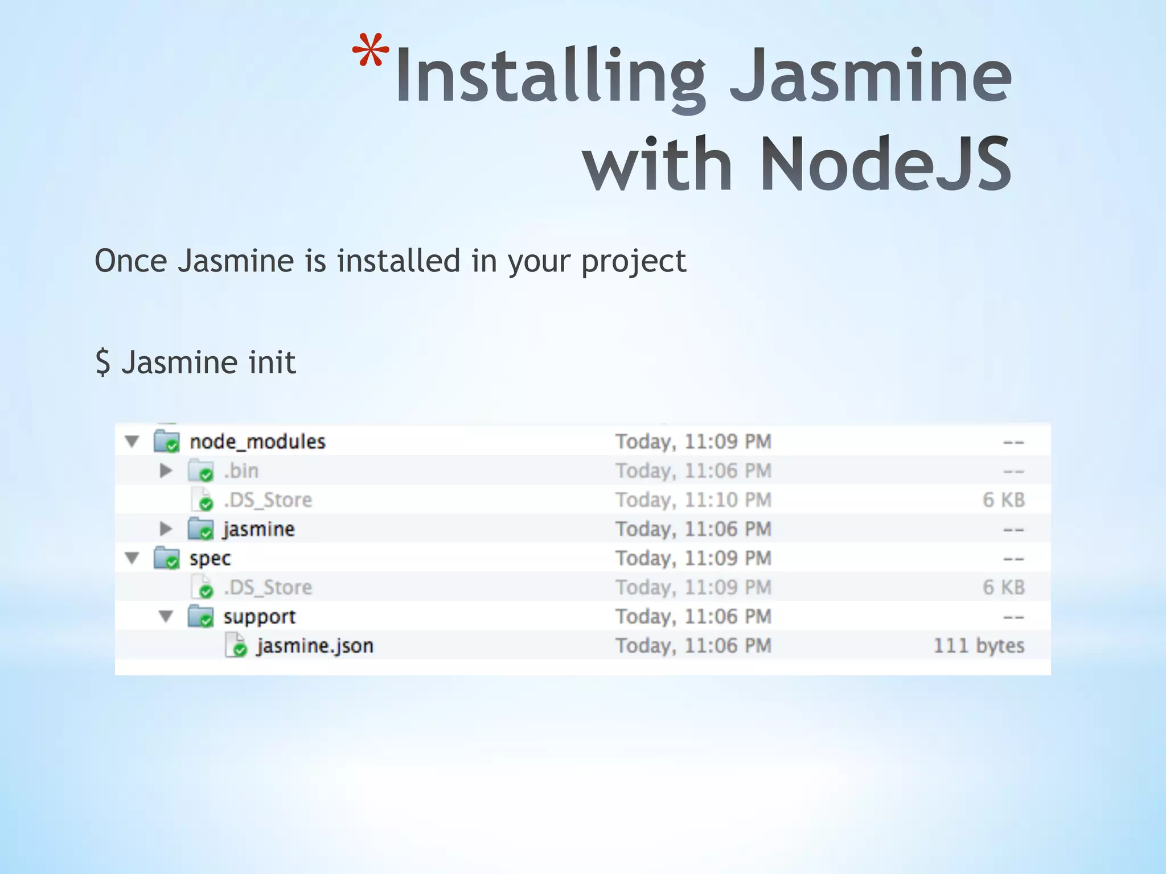Click the .DS_Store icon under node_modules
This screenshot has width=1166, height=874.
tap(202, 500)
